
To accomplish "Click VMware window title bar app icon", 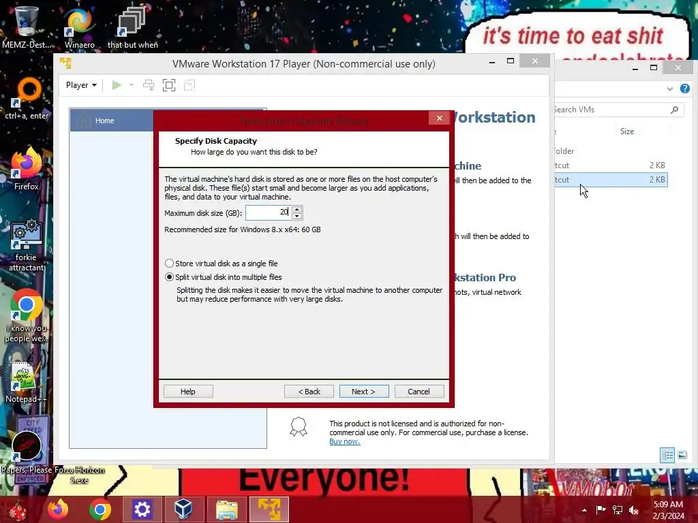I will 66,63.
